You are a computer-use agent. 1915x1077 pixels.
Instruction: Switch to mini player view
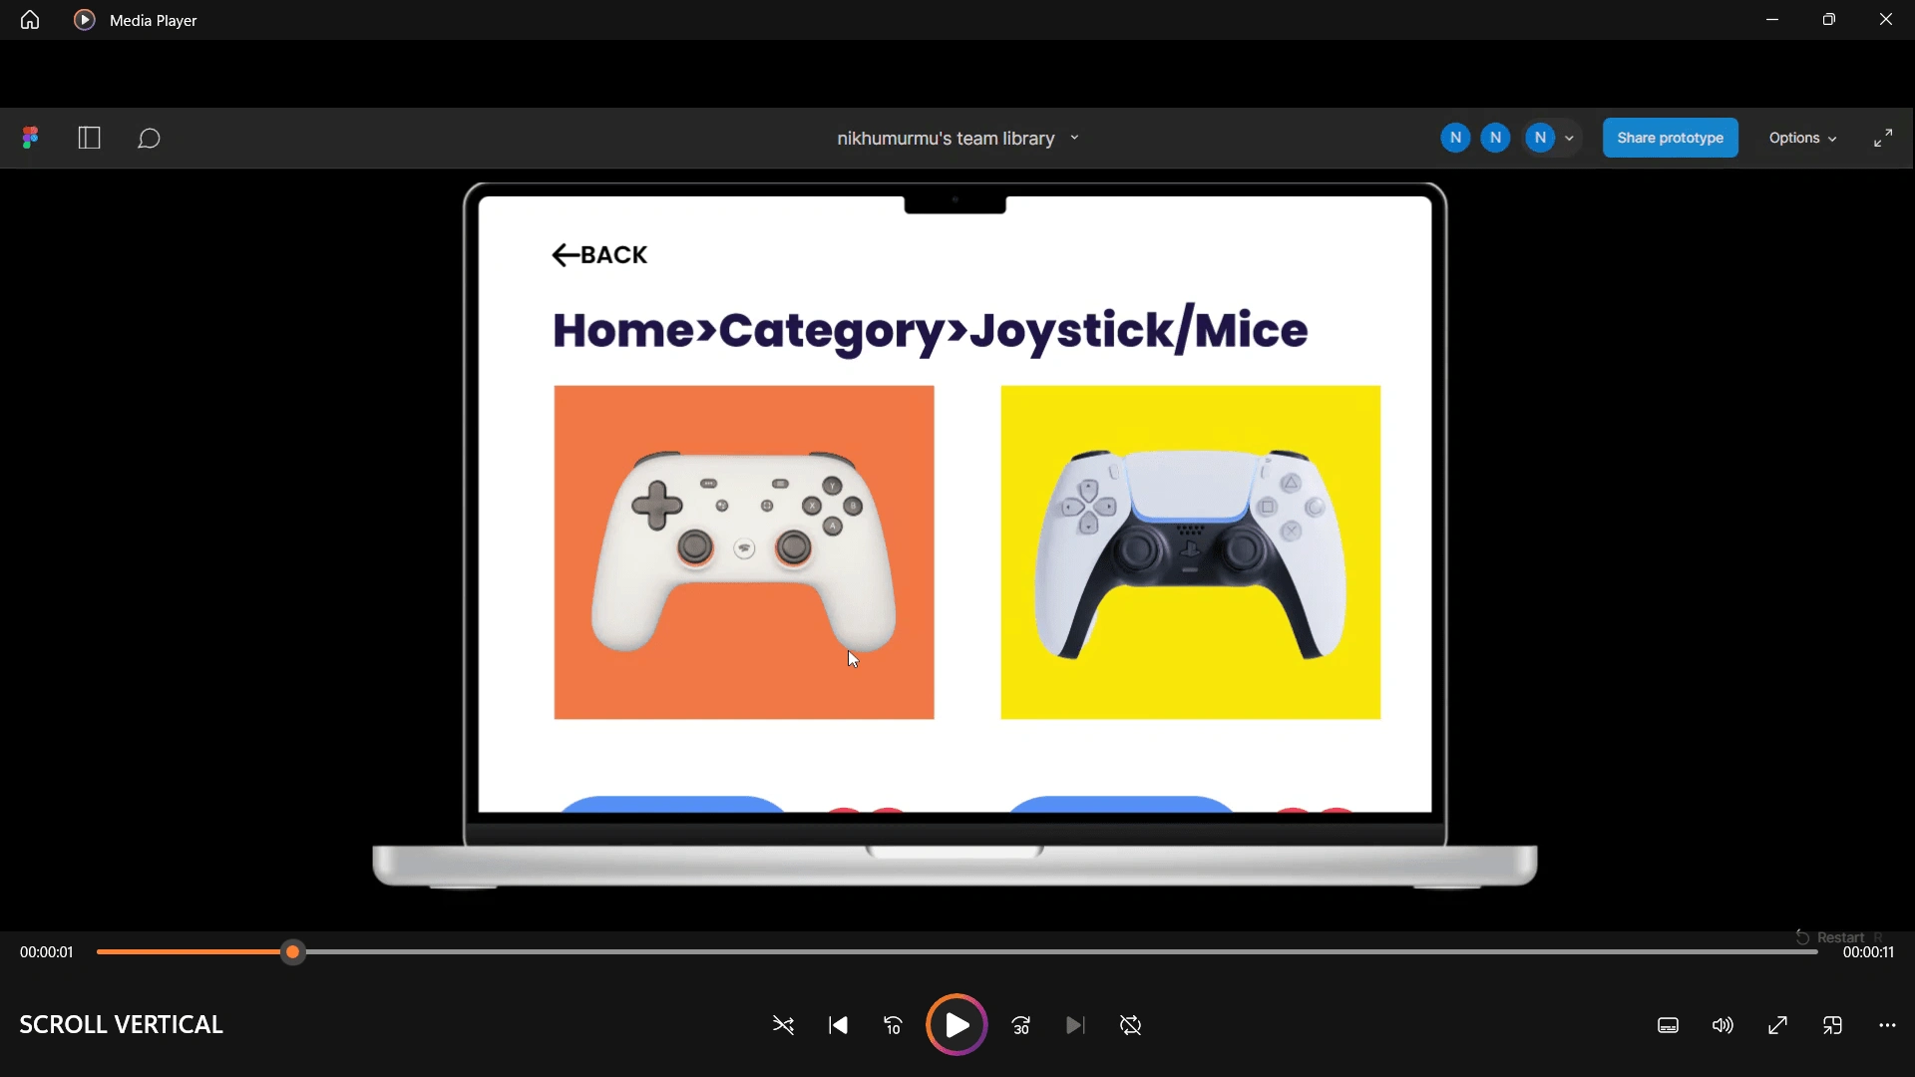point(1833,1026)
